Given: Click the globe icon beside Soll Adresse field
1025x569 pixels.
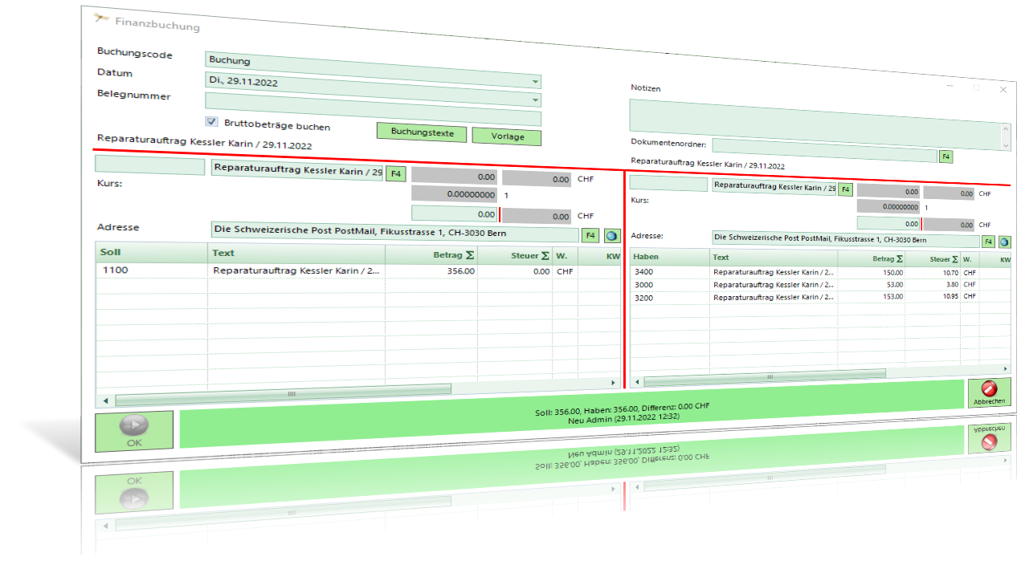Looking at the screenshot, I should point(612,235).
